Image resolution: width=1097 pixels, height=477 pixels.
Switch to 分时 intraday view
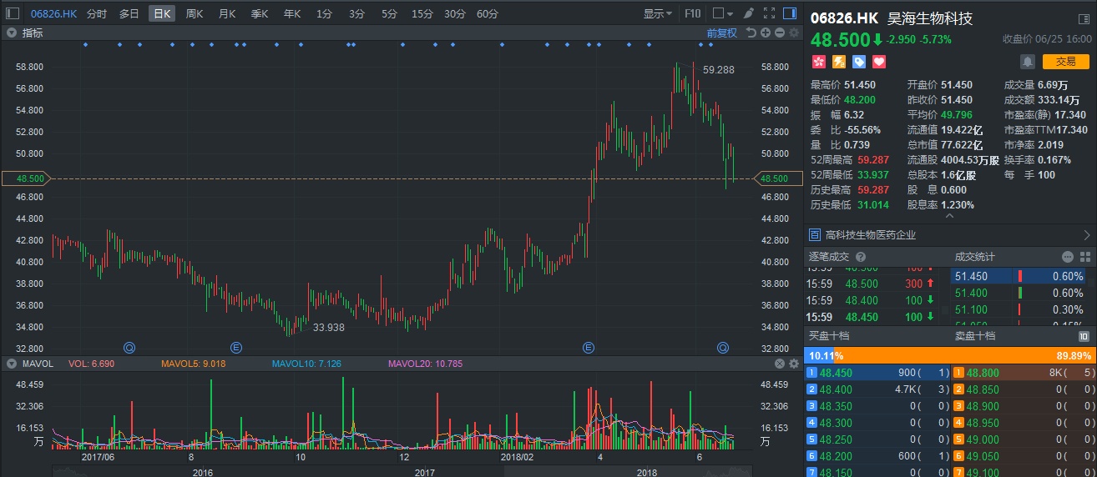point(96,13)
